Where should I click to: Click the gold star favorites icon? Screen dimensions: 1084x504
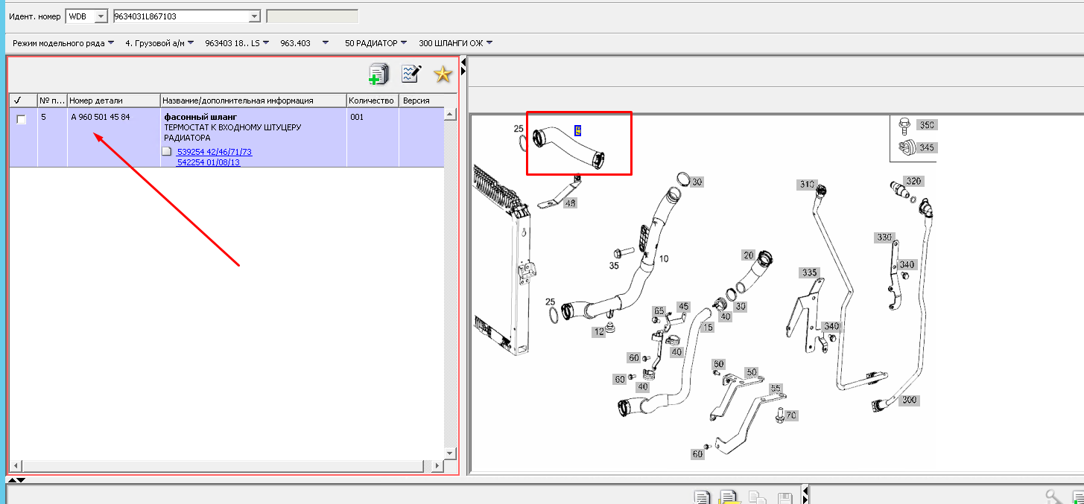pos(443,74)
